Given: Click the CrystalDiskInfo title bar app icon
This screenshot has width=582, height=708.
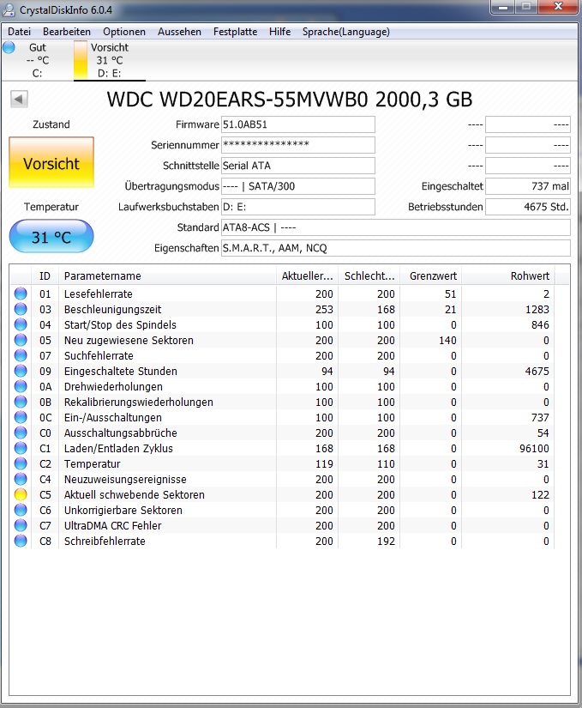Looking at the screenshot, I should 8,9.
